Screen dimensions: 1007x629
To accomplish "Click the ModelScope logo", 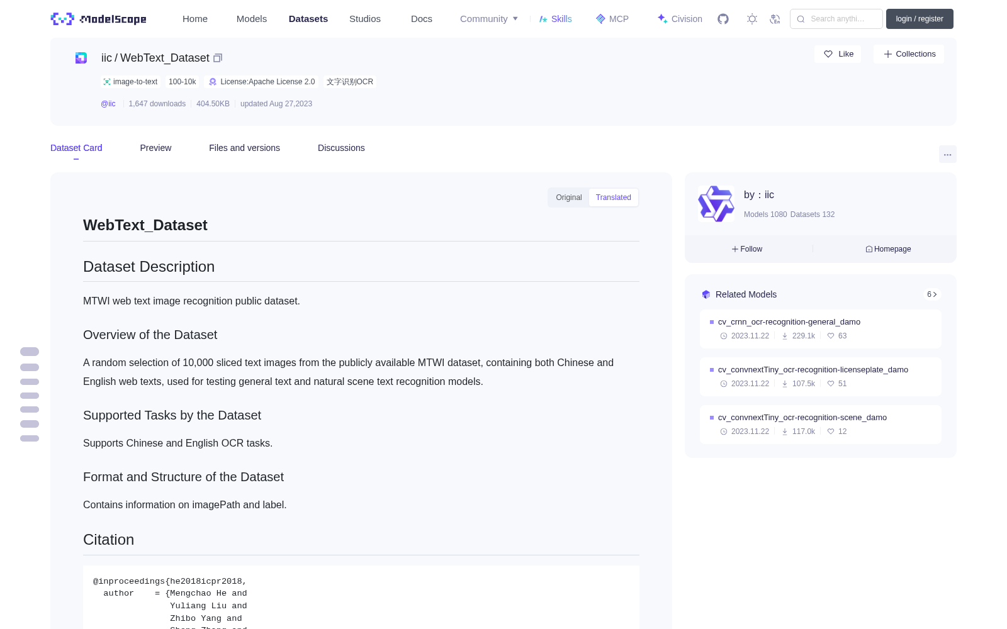I will [98, 19].
